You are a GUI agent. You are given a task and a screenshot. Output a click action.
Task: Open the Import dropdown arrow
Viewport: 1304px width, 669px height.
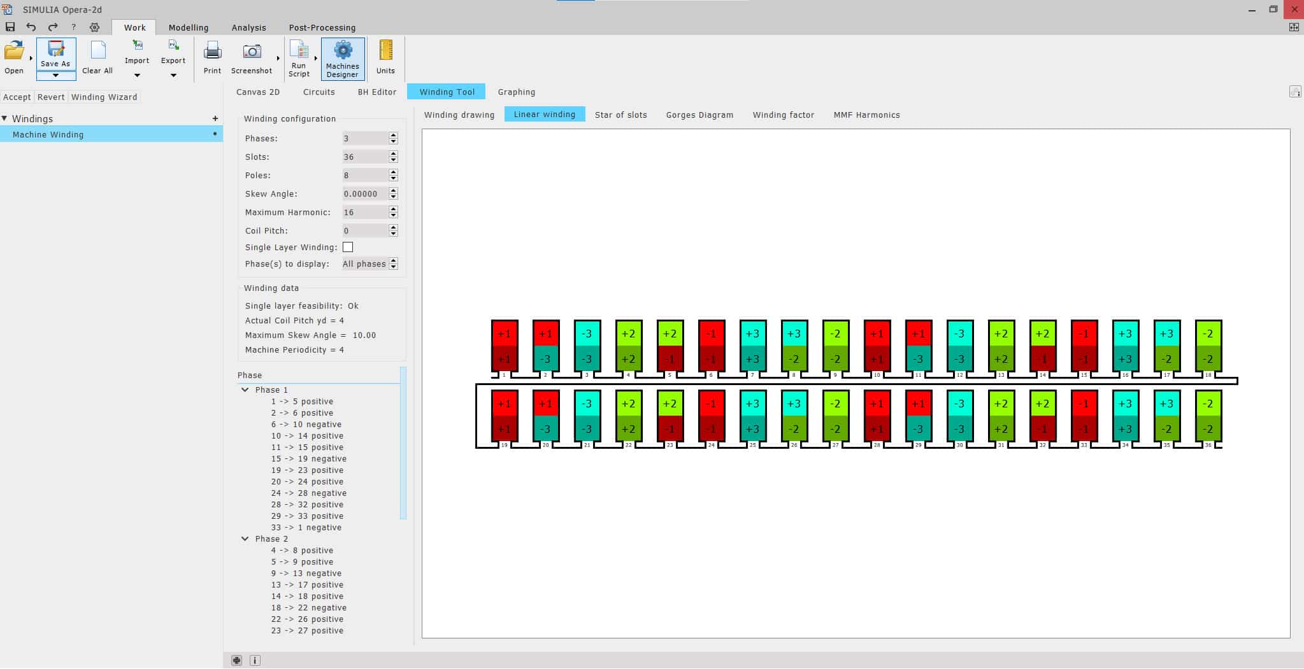coord(137,75)
